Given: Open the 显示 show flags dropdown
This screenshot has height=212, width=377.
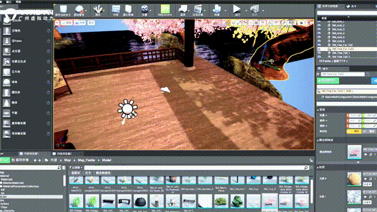Looking at the screenshot, I should (91, 23).
